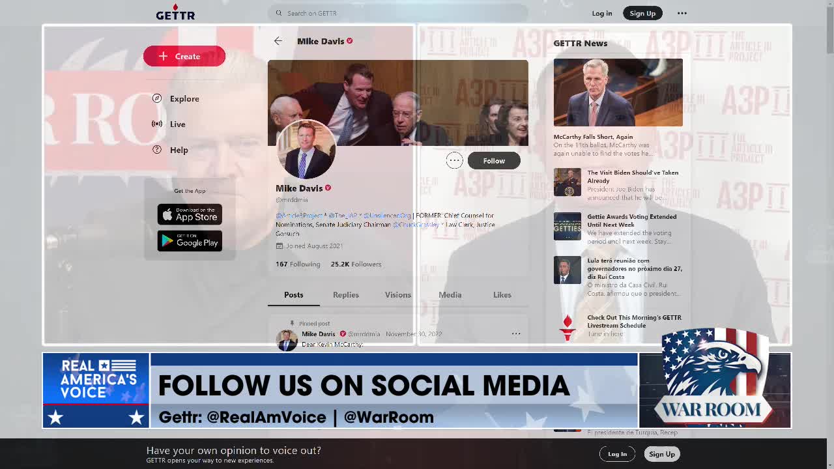Click the GETTR logo in header
Image resolution: width=834 pixels, height=469 pixels.
coord(175,12)
